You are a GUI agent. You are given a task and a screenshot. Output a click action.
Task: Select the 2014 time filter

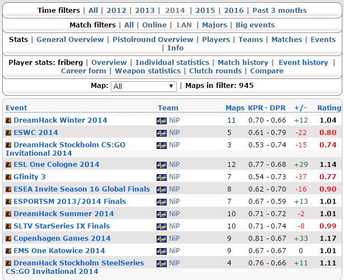click(x=175, y=10)
